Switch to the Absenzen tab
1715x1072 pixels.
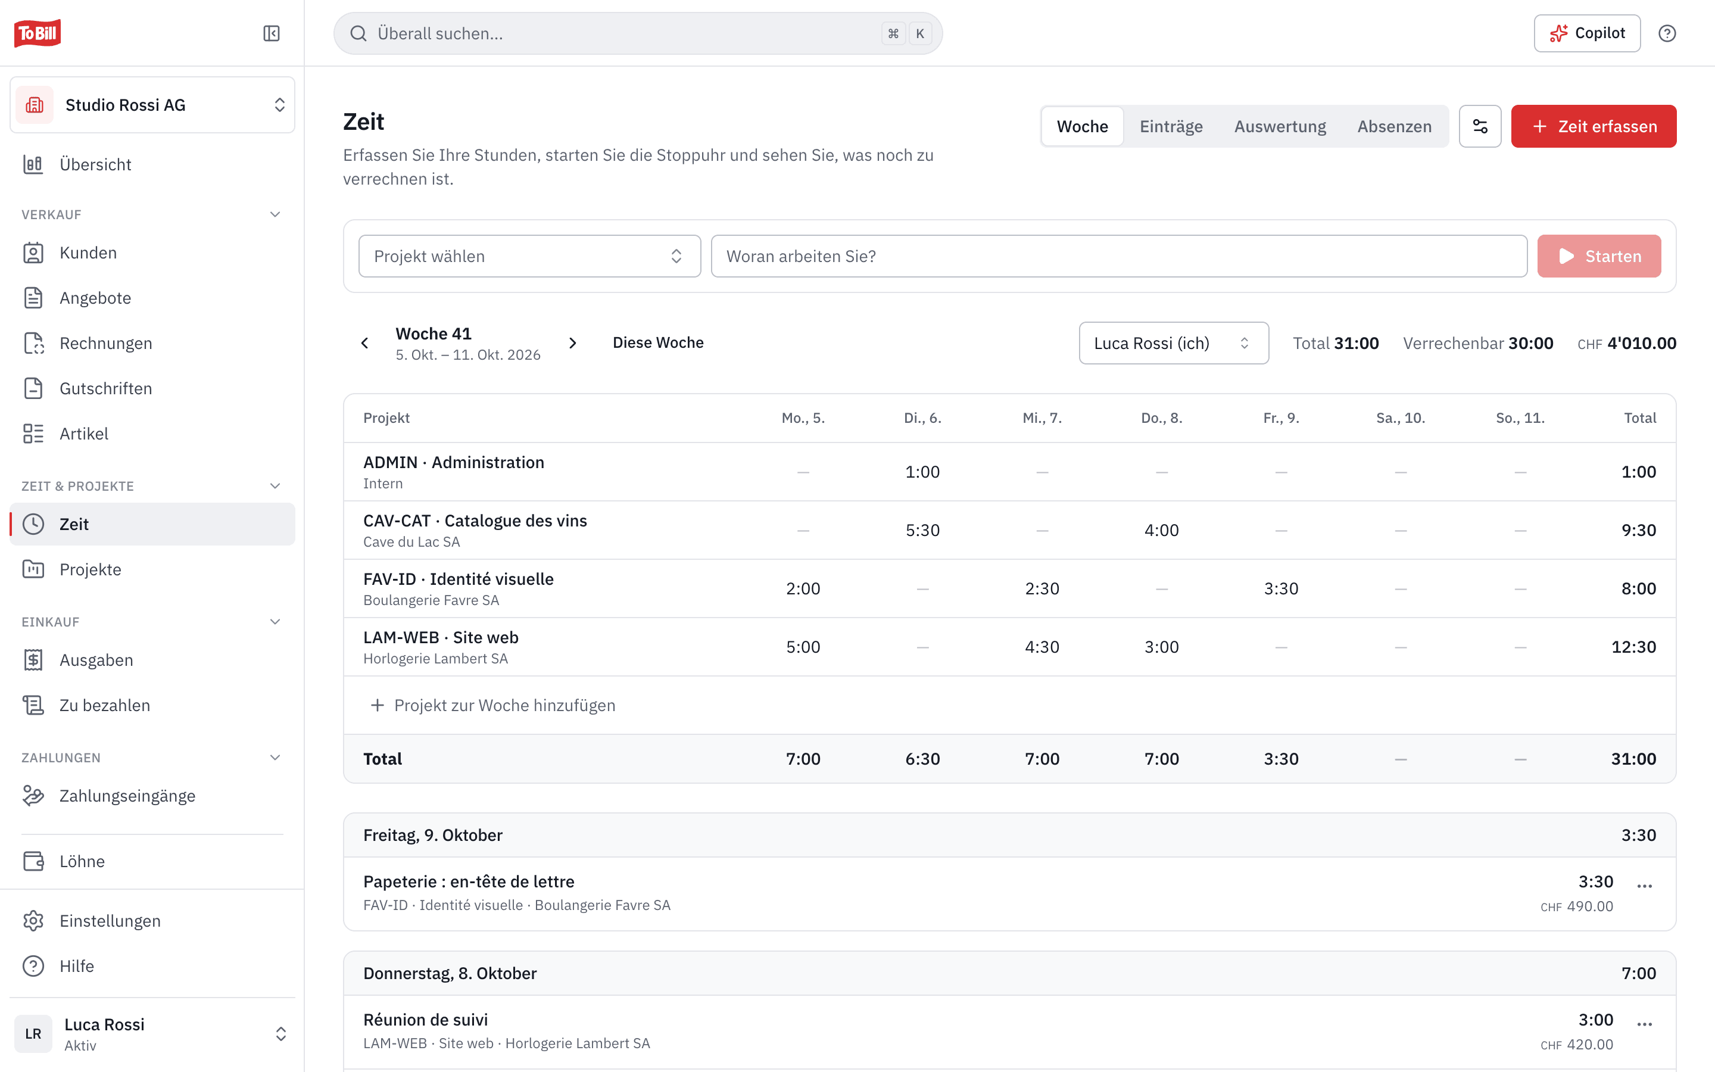pyautogui.click(x=1394, y=126)
